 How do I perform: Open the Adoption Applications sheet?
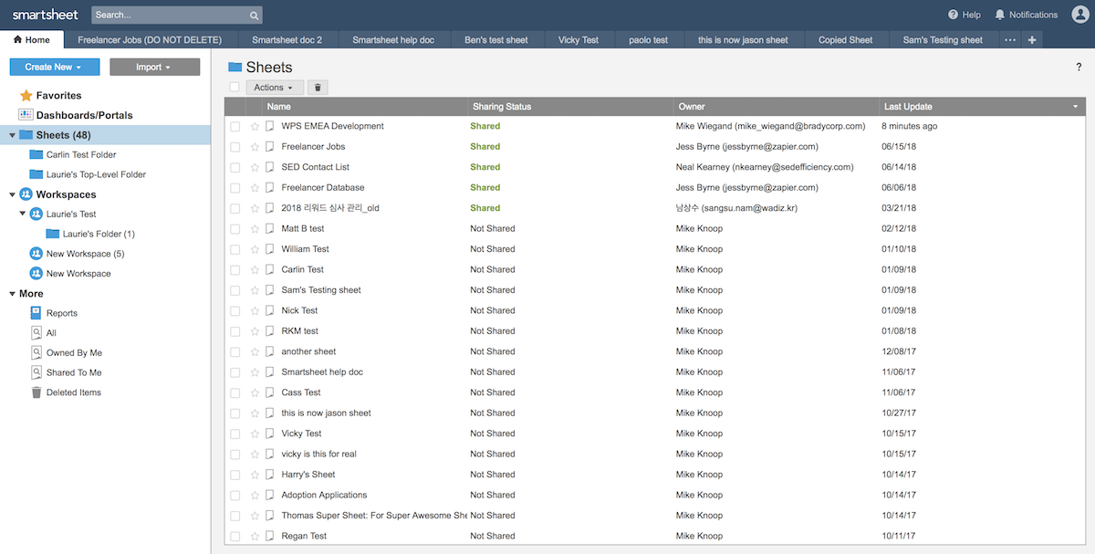click(x=324, y=495)
